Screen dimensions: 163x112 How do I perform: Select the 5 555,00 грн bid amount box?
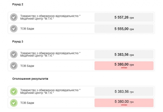click(x=124, y=29)
